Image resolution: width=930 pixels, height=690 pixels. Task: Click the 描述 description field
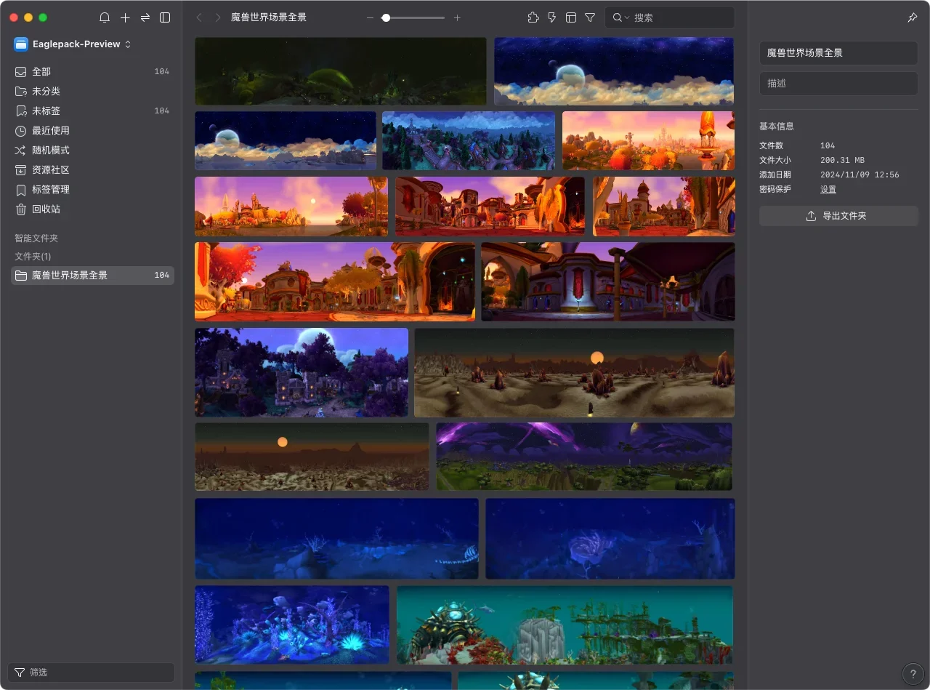click(x=838, y=84)
